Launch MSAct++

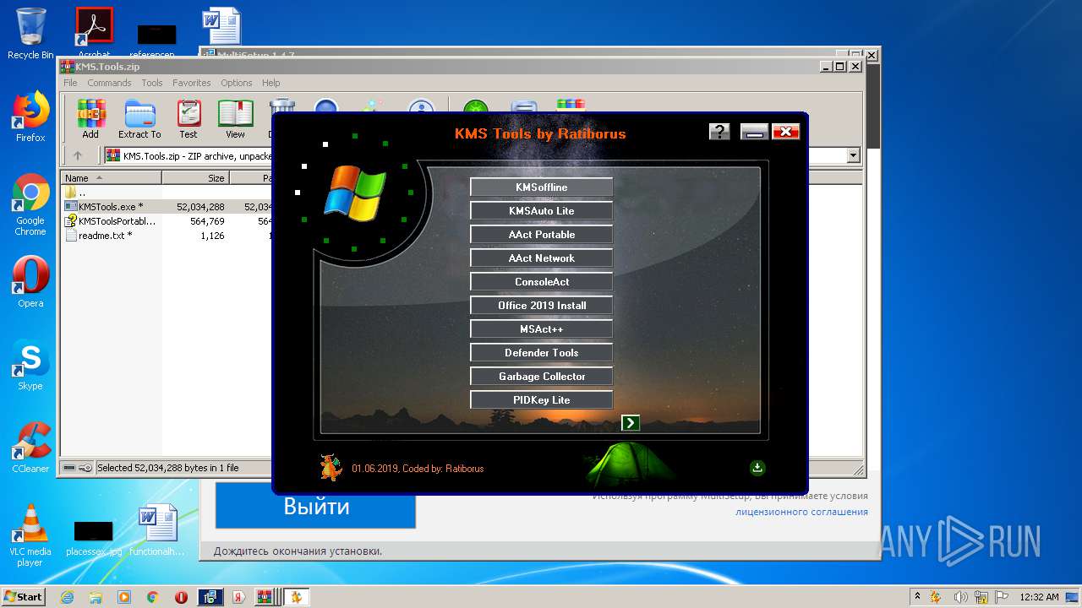[542, 329]
